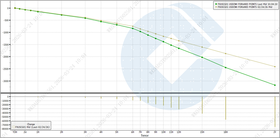The width and height of the screenshot is (280, 138).
Task: Select the green line's 15M data point
Action: [202, 57]
